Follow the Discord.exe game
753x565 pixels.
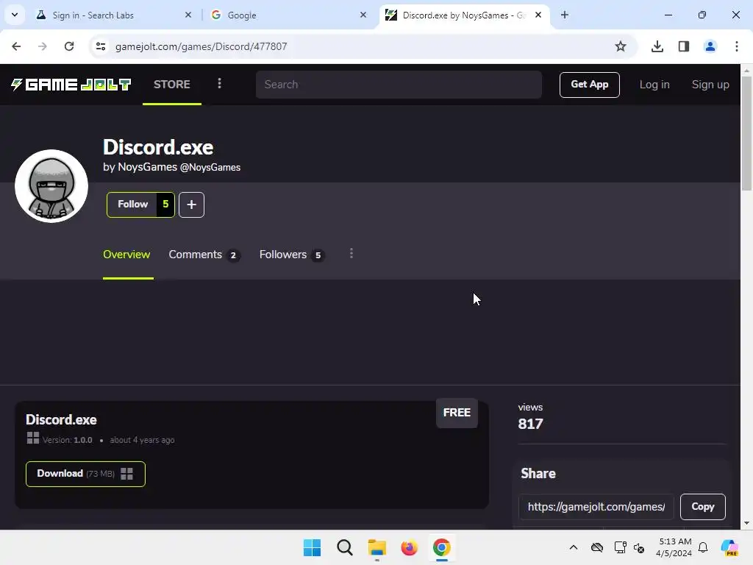(132, 205)
